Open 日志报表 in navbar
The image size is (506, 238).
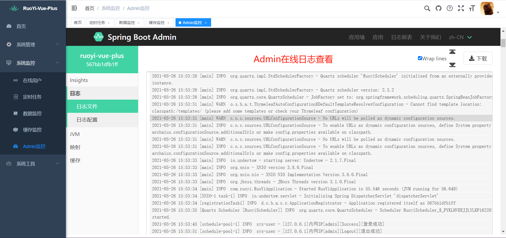click(402, 37)
